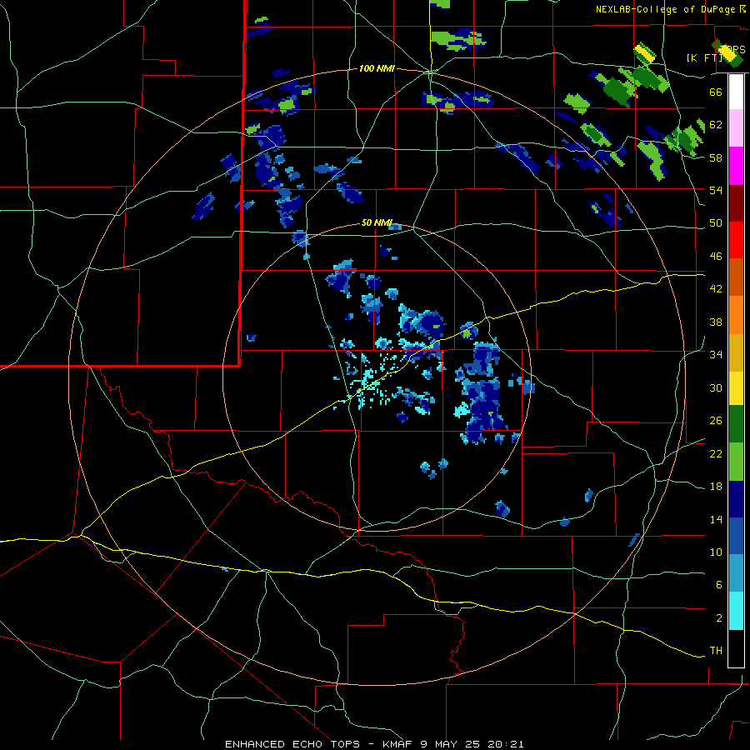This screenshot has height=750, width=750.
Task: Choose the cyan legend swatch
Action: [x=736, y=612]
